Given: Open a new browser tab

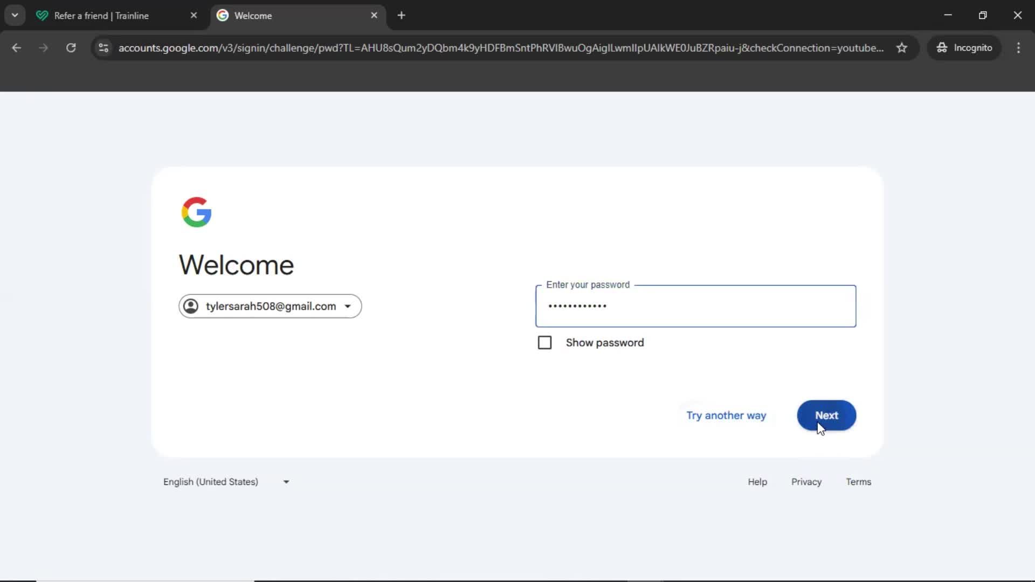Looking at the screenshot, I should coord(402,16).
